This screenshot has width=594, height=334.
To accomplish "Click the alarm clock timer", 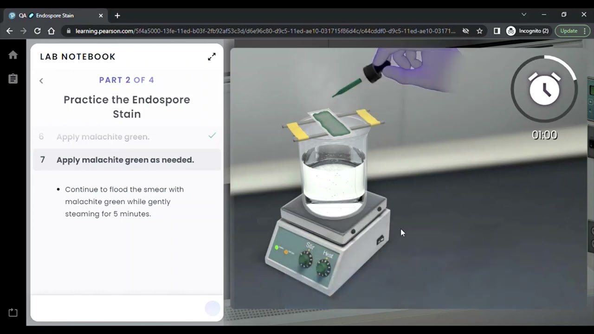I will pyautogui.click(x=544, y=89).
